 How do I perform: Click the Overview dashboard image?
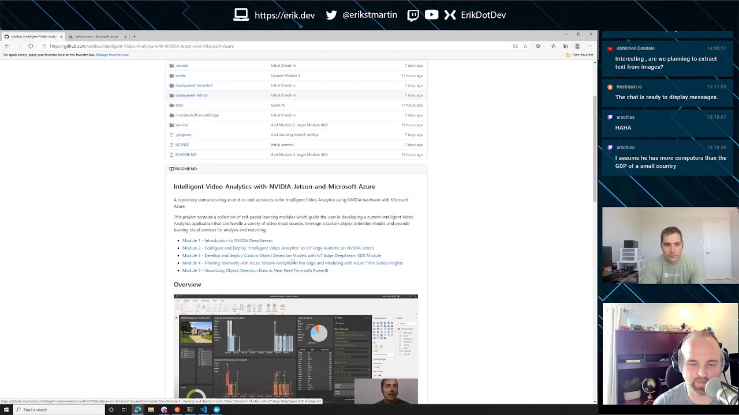pos(296,348)
